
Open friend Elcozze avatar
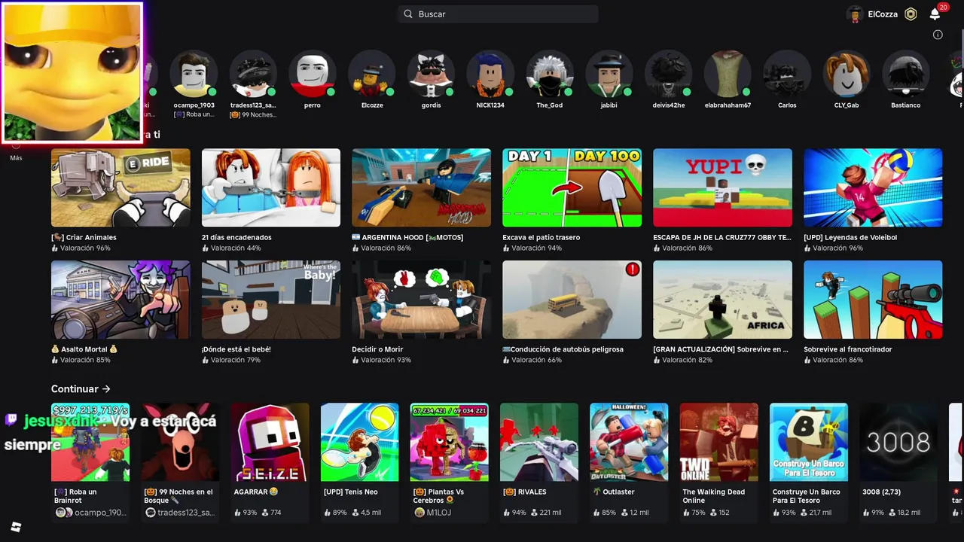(372, 74)
